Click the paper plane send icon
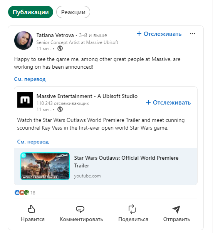The height and width of the screenshot is (233, 213). tap(176, 209)
